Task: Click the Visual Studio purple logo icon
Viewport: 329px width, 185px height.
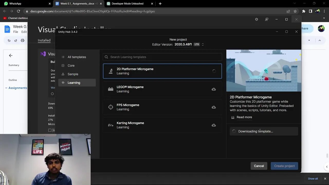Action: 43,54
